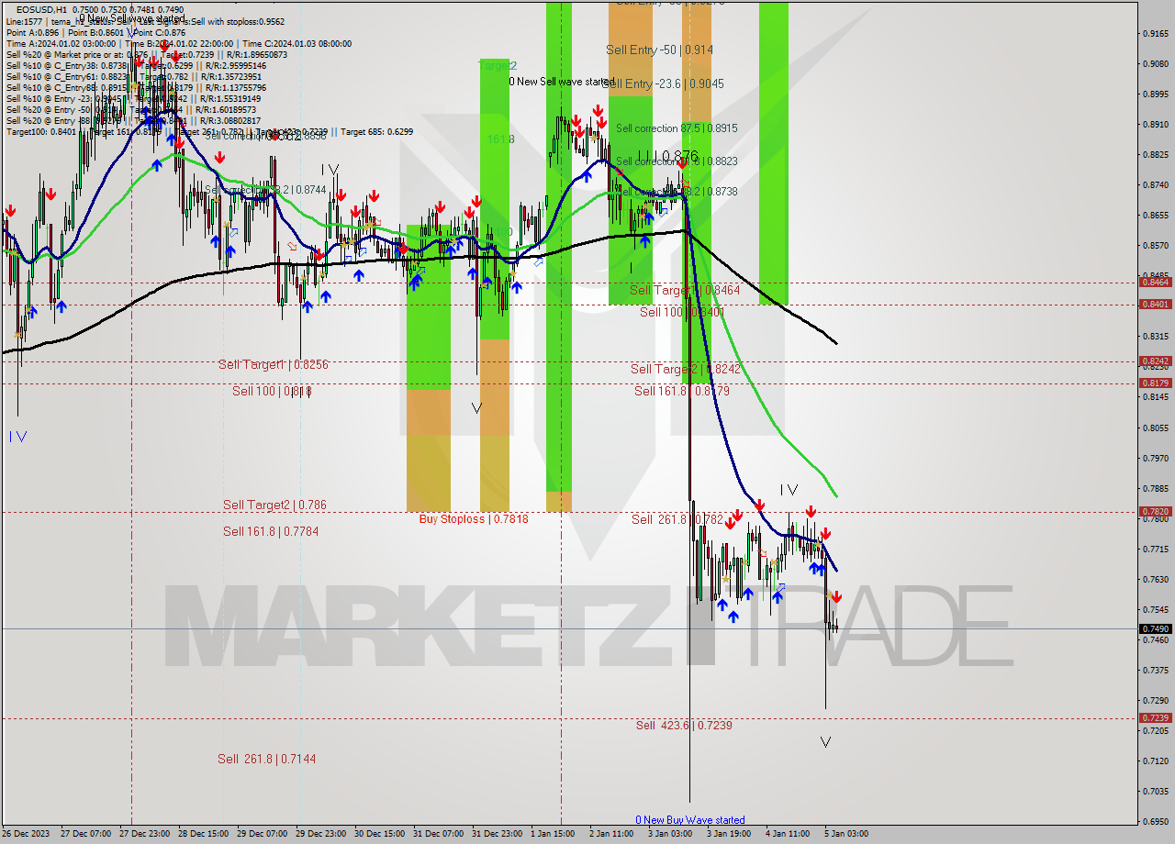The image size is (1175, 844).
Task: Click the 'Sell %10 @ C_Entry38' line
Action: click(x=136, y=65)
